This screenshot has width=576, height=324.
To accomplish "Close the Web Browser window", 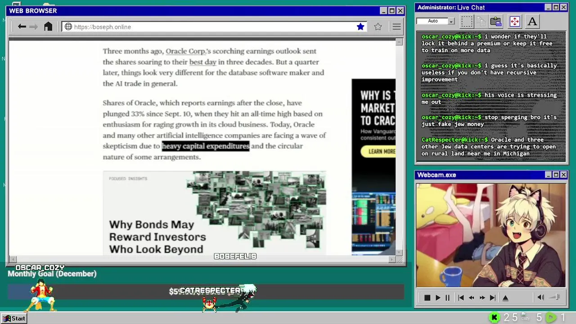I will [400, 11].
